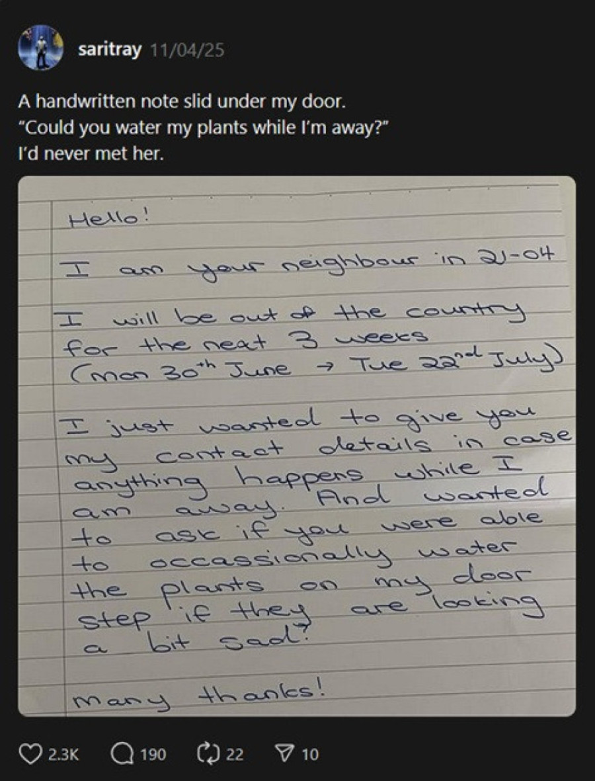
Task: Click the post date 11/04/25
Action: click(187, 50)
